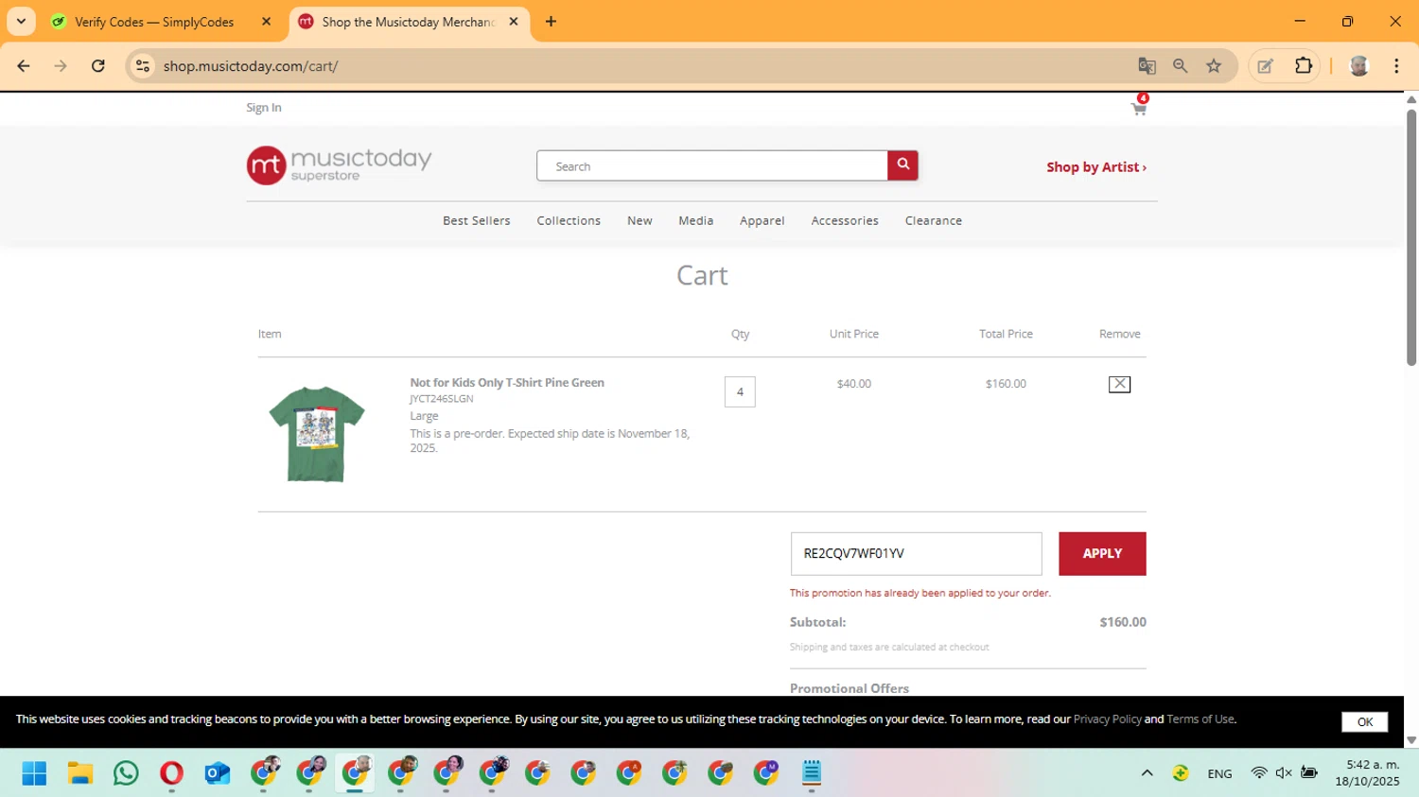Open the Collections menu
Screen dimensions: 1419x797
tap(569, 220)
